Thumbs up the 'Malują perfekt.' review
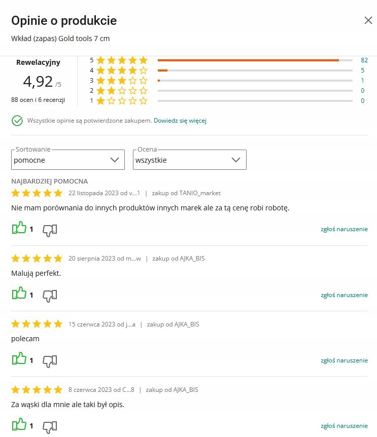The image size is (377, 437). pyautogui.click(x=19, y=294)
